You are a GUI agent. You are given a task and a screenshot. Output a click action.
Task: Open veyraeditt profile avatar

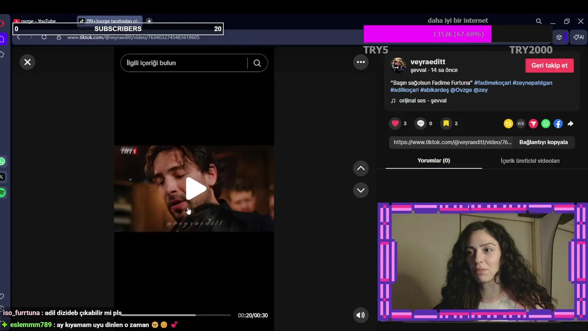pos(398,65)
